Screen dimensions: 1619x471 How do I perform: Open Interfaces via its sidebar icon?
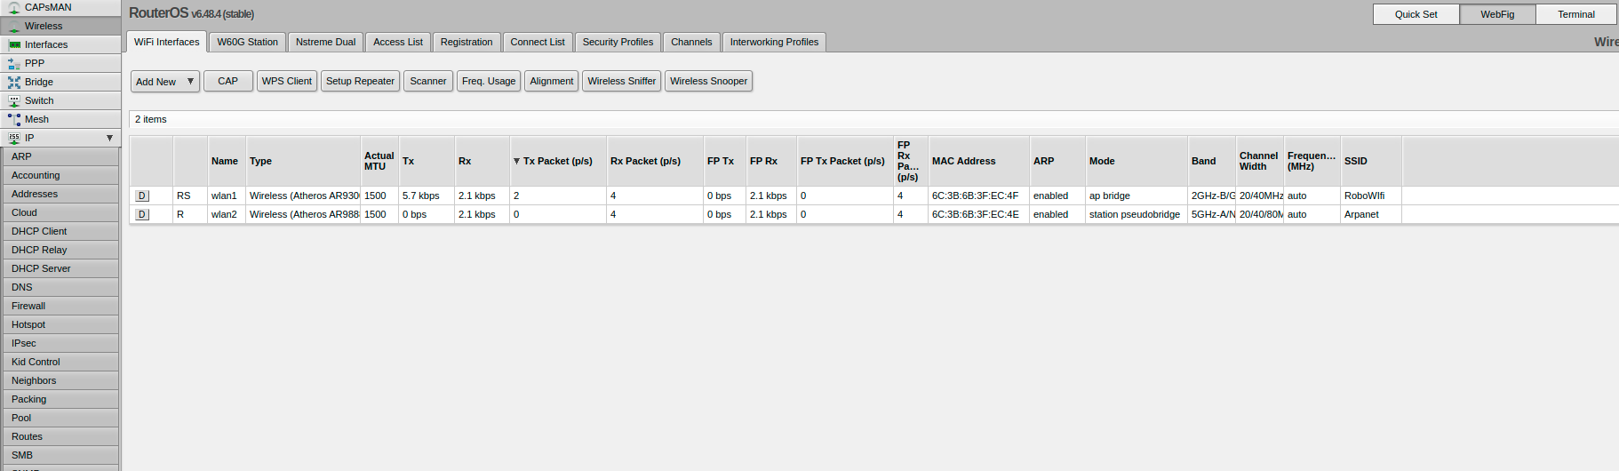click(x=14, y=44)
